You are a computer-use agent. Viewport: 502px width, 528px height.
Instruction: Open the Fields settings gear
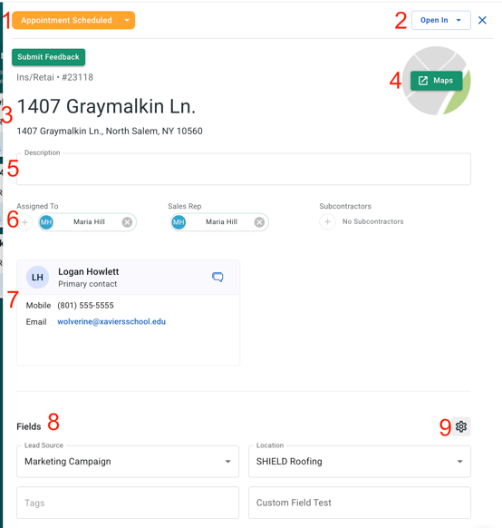tap(460, 426)
